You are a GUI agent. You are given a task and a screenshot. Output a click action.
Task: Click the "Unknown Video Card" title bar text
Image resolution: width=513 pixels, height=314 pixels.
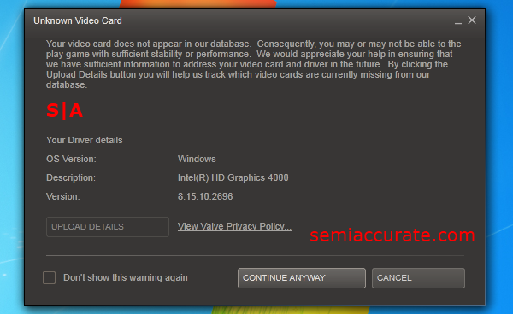(x=78, y=20)
